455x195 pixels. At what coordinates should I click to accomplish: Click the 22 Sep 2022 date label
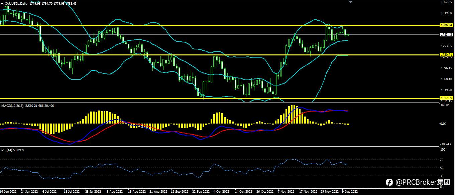pyautogui.click(x=201, y=192)
